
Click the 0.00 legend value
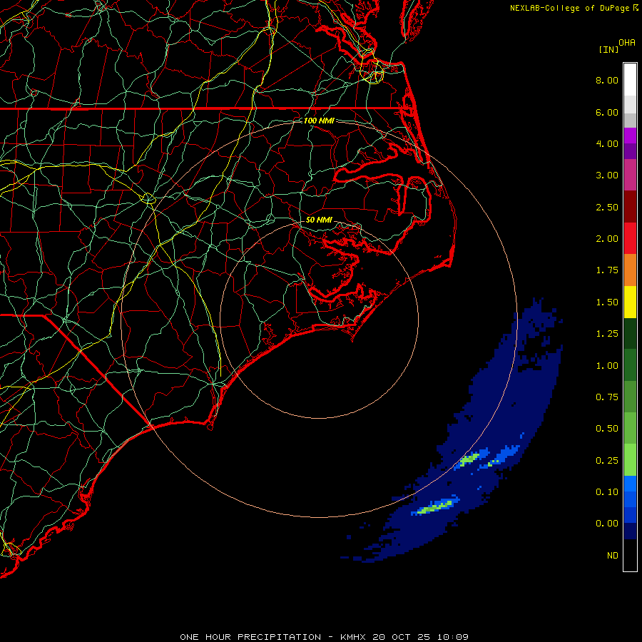607,524
